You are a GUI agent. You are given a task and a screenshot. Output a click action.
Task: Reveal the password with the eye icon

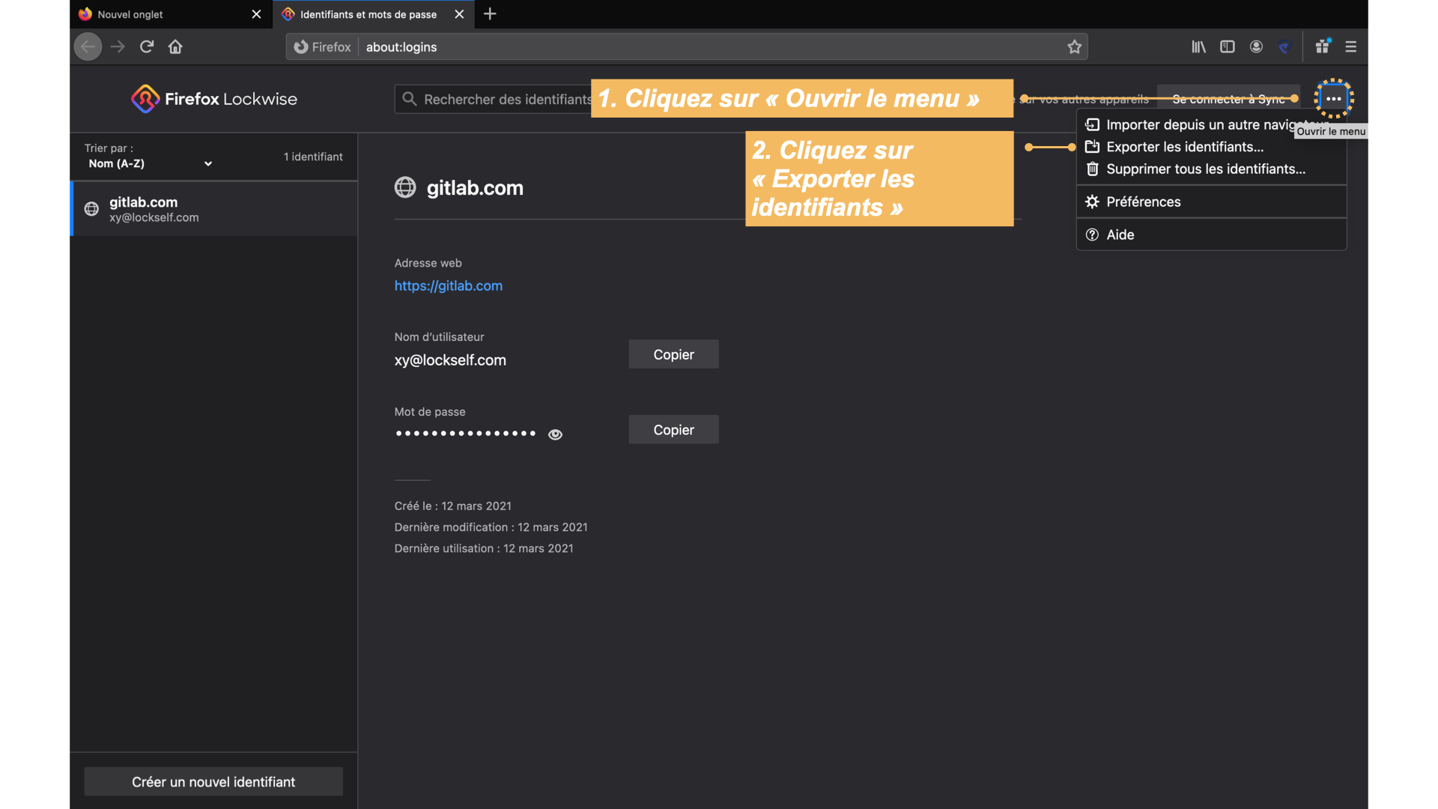click(x=555, y=434)
